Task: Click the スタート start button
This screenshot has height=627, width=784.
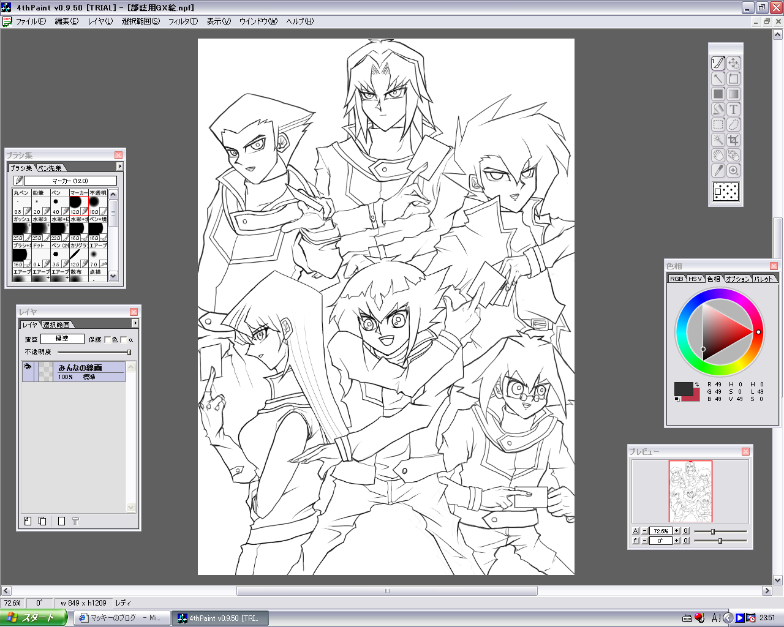Action: pos(34,618)
